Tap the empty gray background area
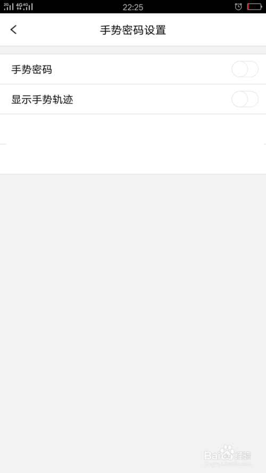The height and width of the screenshot is (473, 266). click(133, 302)
